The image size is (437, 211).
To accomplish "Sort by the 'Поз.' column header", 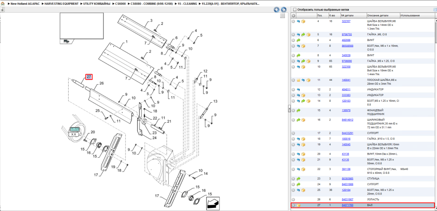I will [322, 16].
